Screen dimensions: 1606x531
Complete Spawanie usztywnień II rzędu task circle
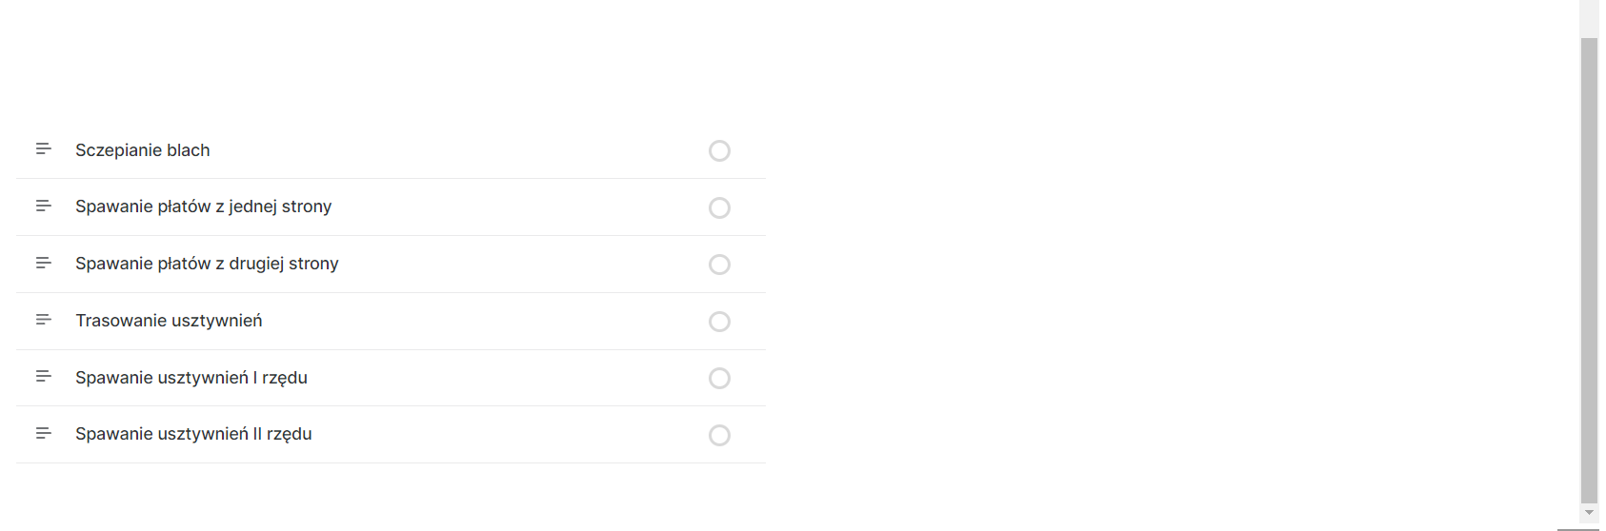point(719,435)
